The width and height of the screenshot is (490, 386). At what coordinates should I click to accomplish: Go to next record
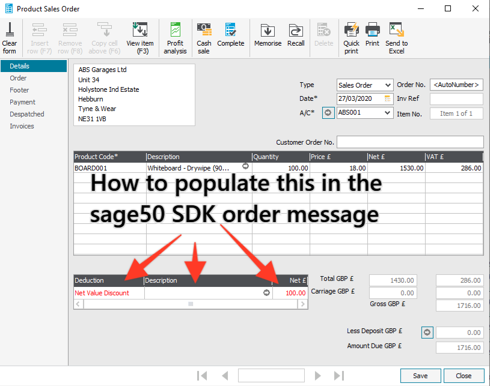[x=318, y=376]
